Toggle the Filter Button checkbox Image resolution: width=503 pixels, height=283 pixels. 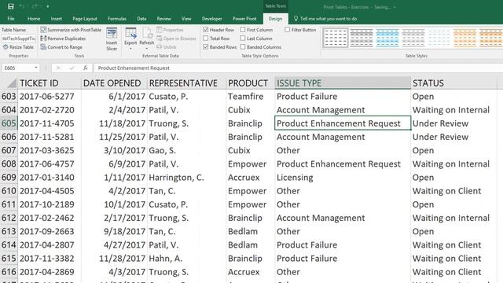pos(288,30)
